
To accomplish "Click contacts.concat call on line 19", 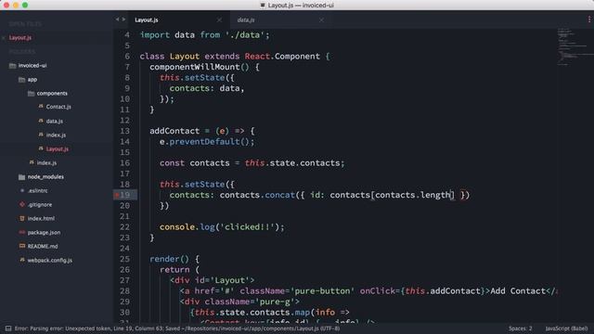I will (257, 195).
